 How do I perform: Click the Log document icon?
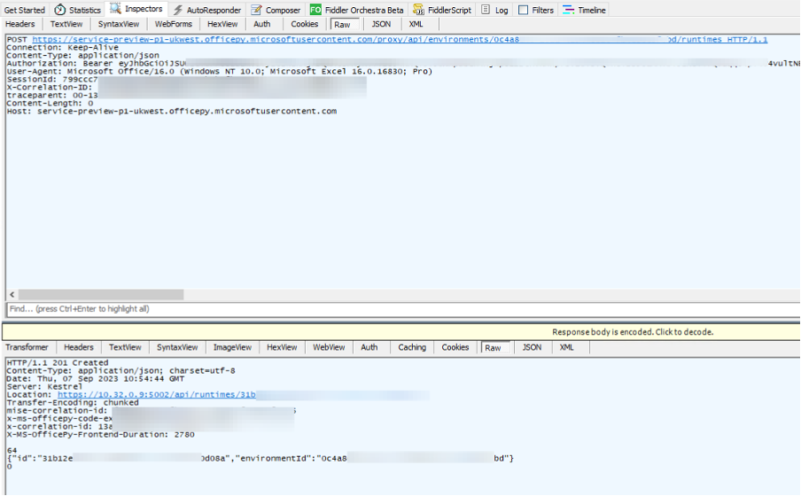(x=486, y=10)
